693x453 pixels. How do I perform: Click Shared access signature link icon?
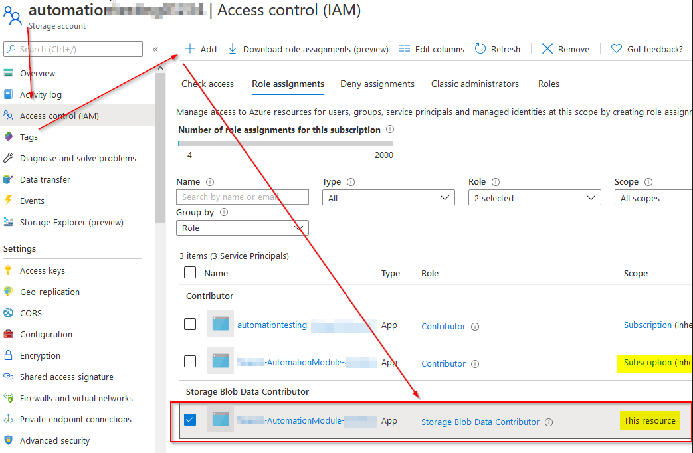9,376
